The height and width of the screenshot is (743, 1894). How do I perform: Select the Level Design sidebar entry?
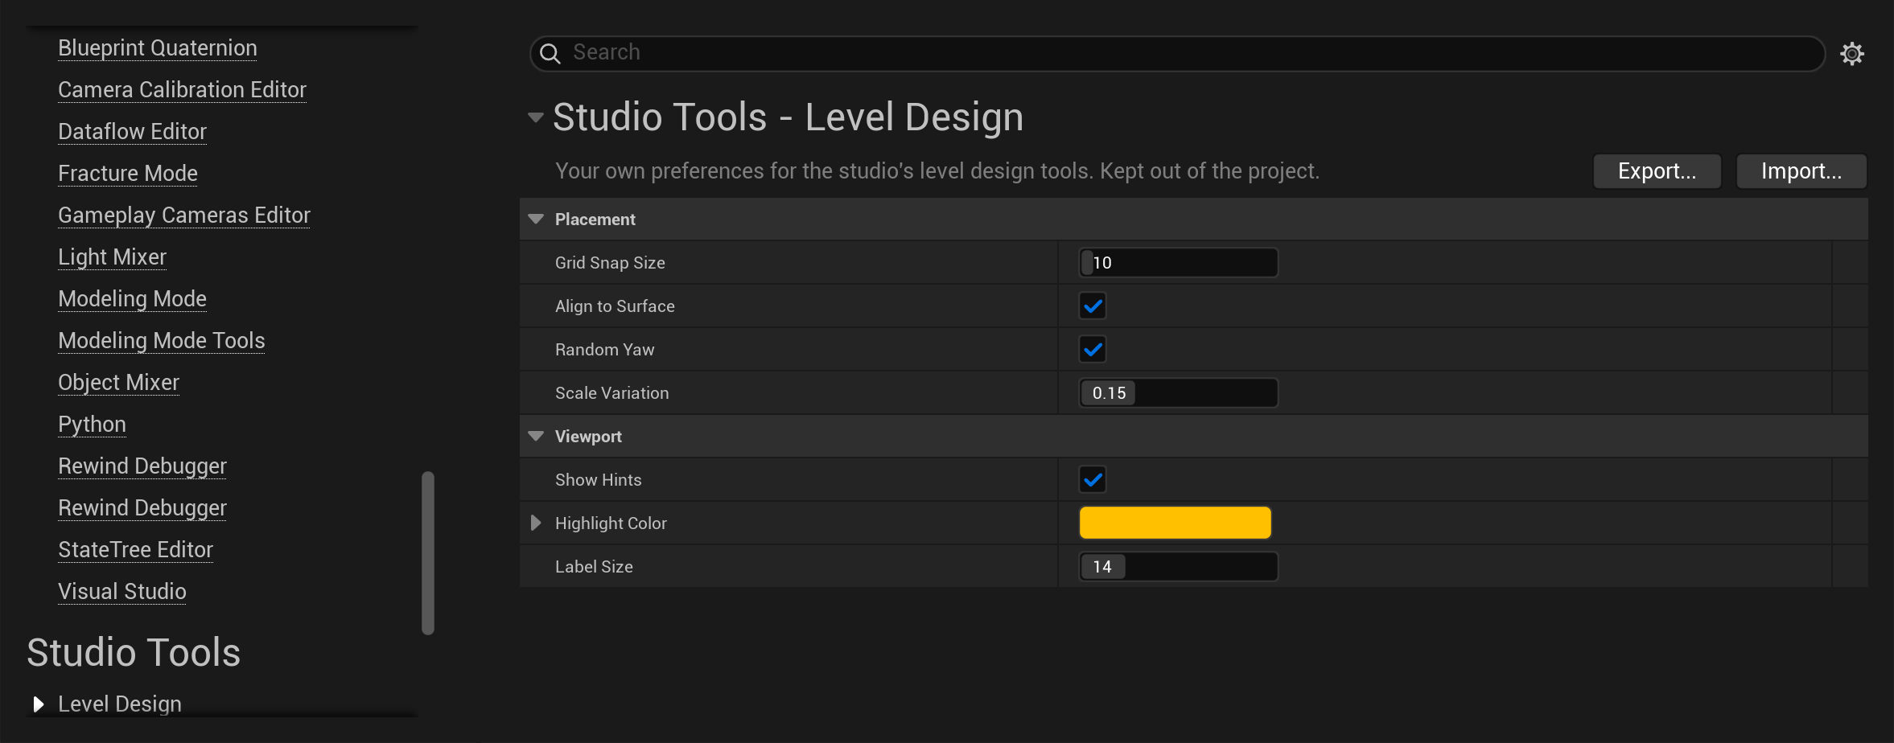[x=120, y=704]
